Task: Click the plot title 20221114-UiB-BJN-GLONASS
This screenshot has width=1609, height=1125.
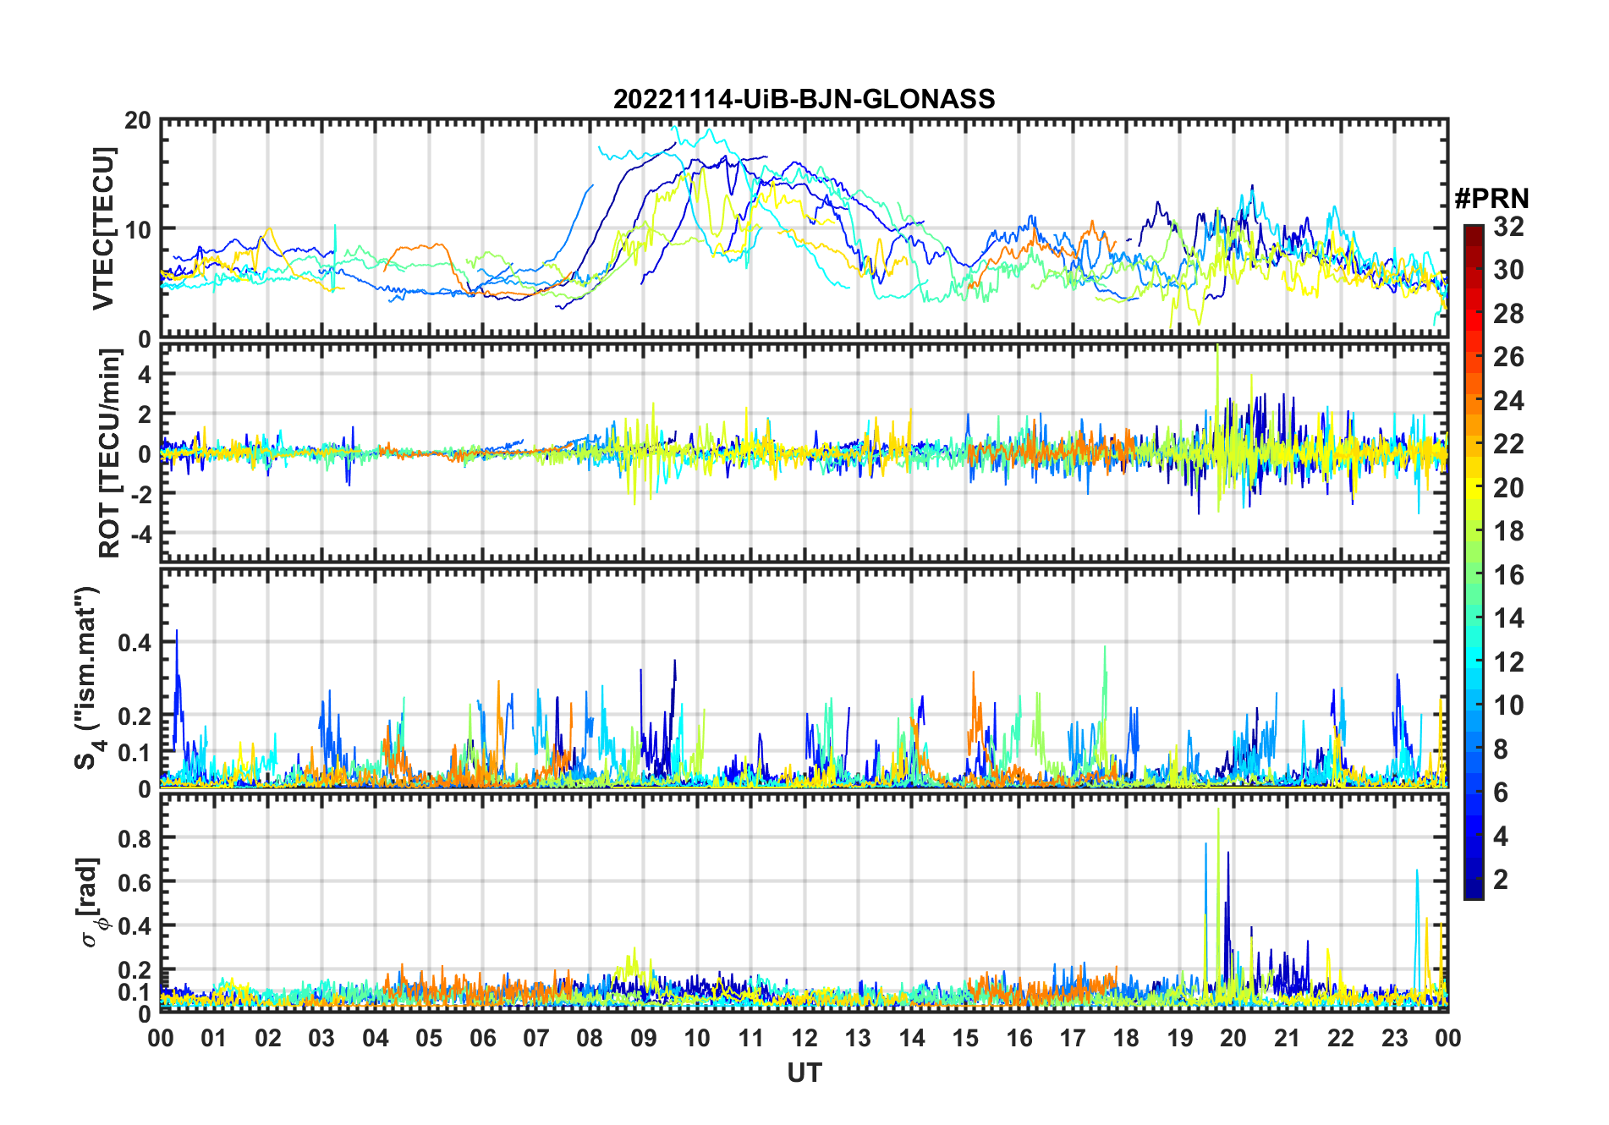Action: (x=804, y=99)
